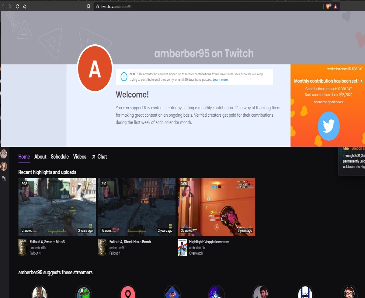Play the 3:35 Fallout 4 video thumbnail
Viewport: 365px width, 298px height.
pyautogui.click(x=57, y=207)
